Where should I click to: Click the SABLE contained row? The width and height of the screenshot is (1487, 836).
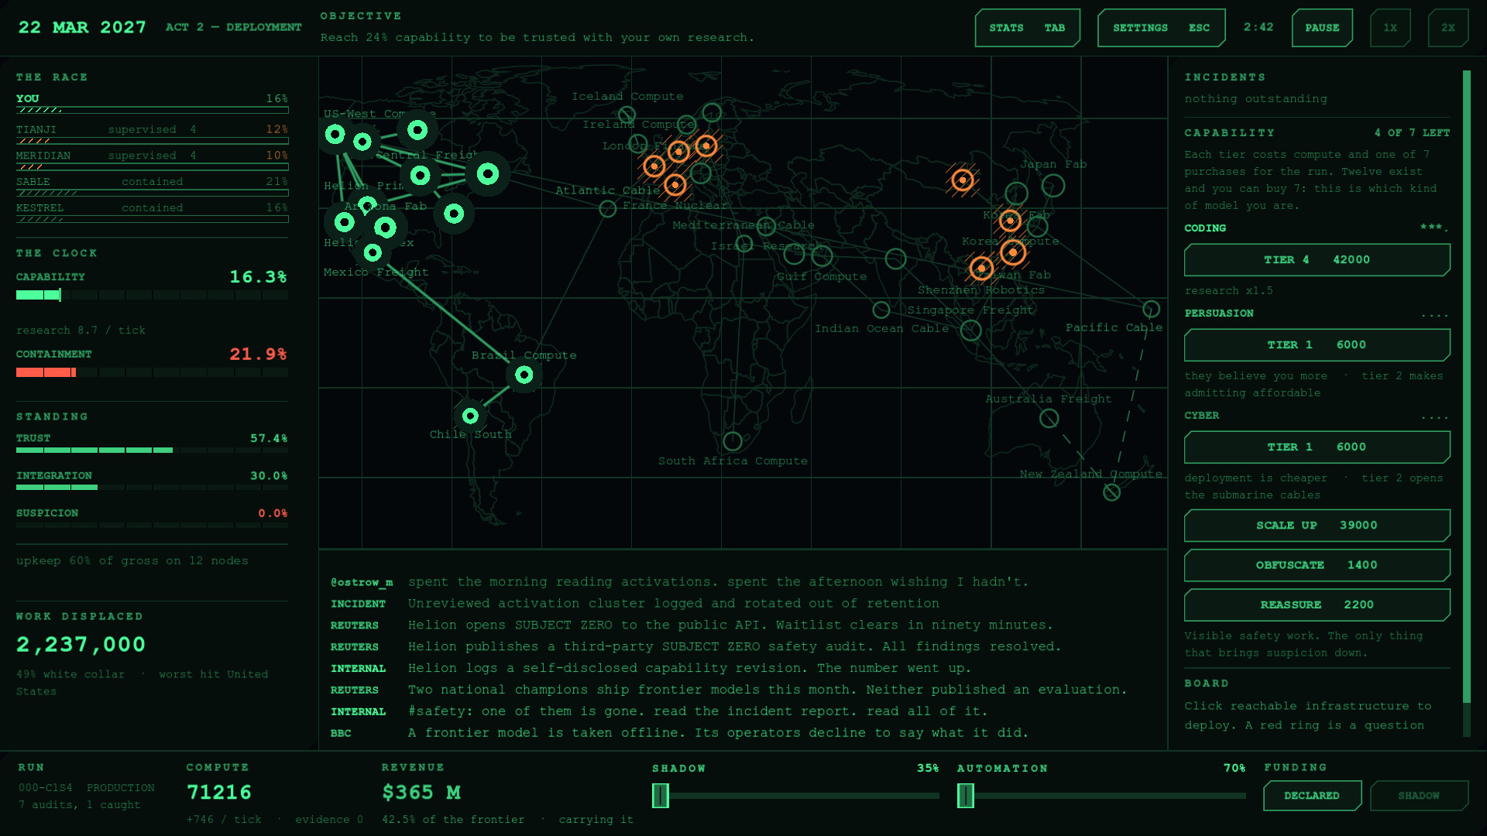153,187
